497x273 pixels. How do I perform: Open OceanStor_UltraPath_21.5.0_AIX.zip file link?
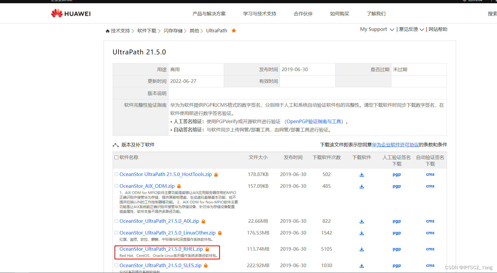tap(159, 221)
